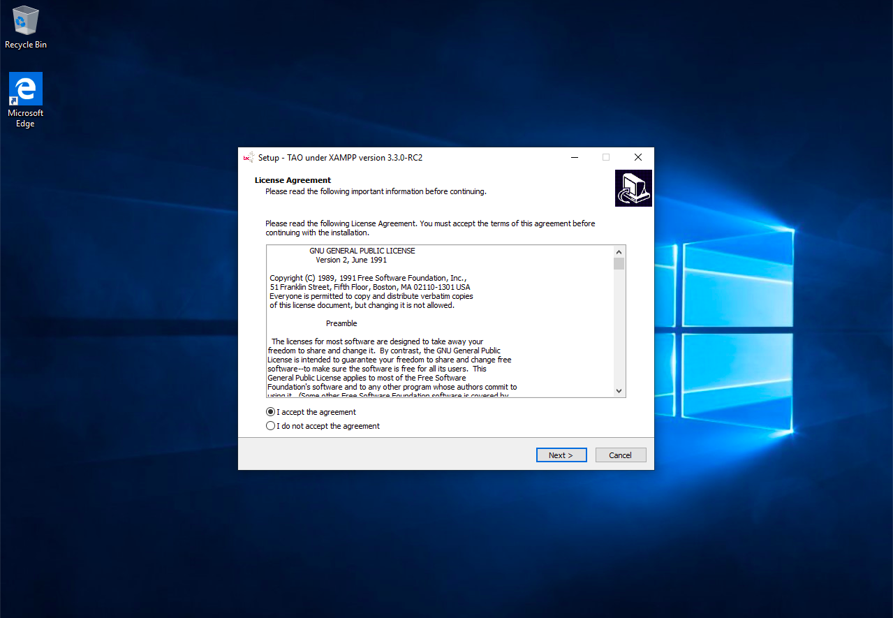Image resolution: width=893 pixels, height=618 pixels.
Task: Click the 'GNU GENERAL PUBLIC LICENSE' title line
Action: coord(362,250)
